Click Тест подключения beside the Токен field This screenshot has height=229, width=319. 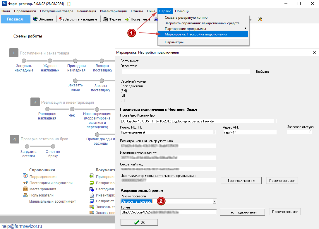point(243,212)
